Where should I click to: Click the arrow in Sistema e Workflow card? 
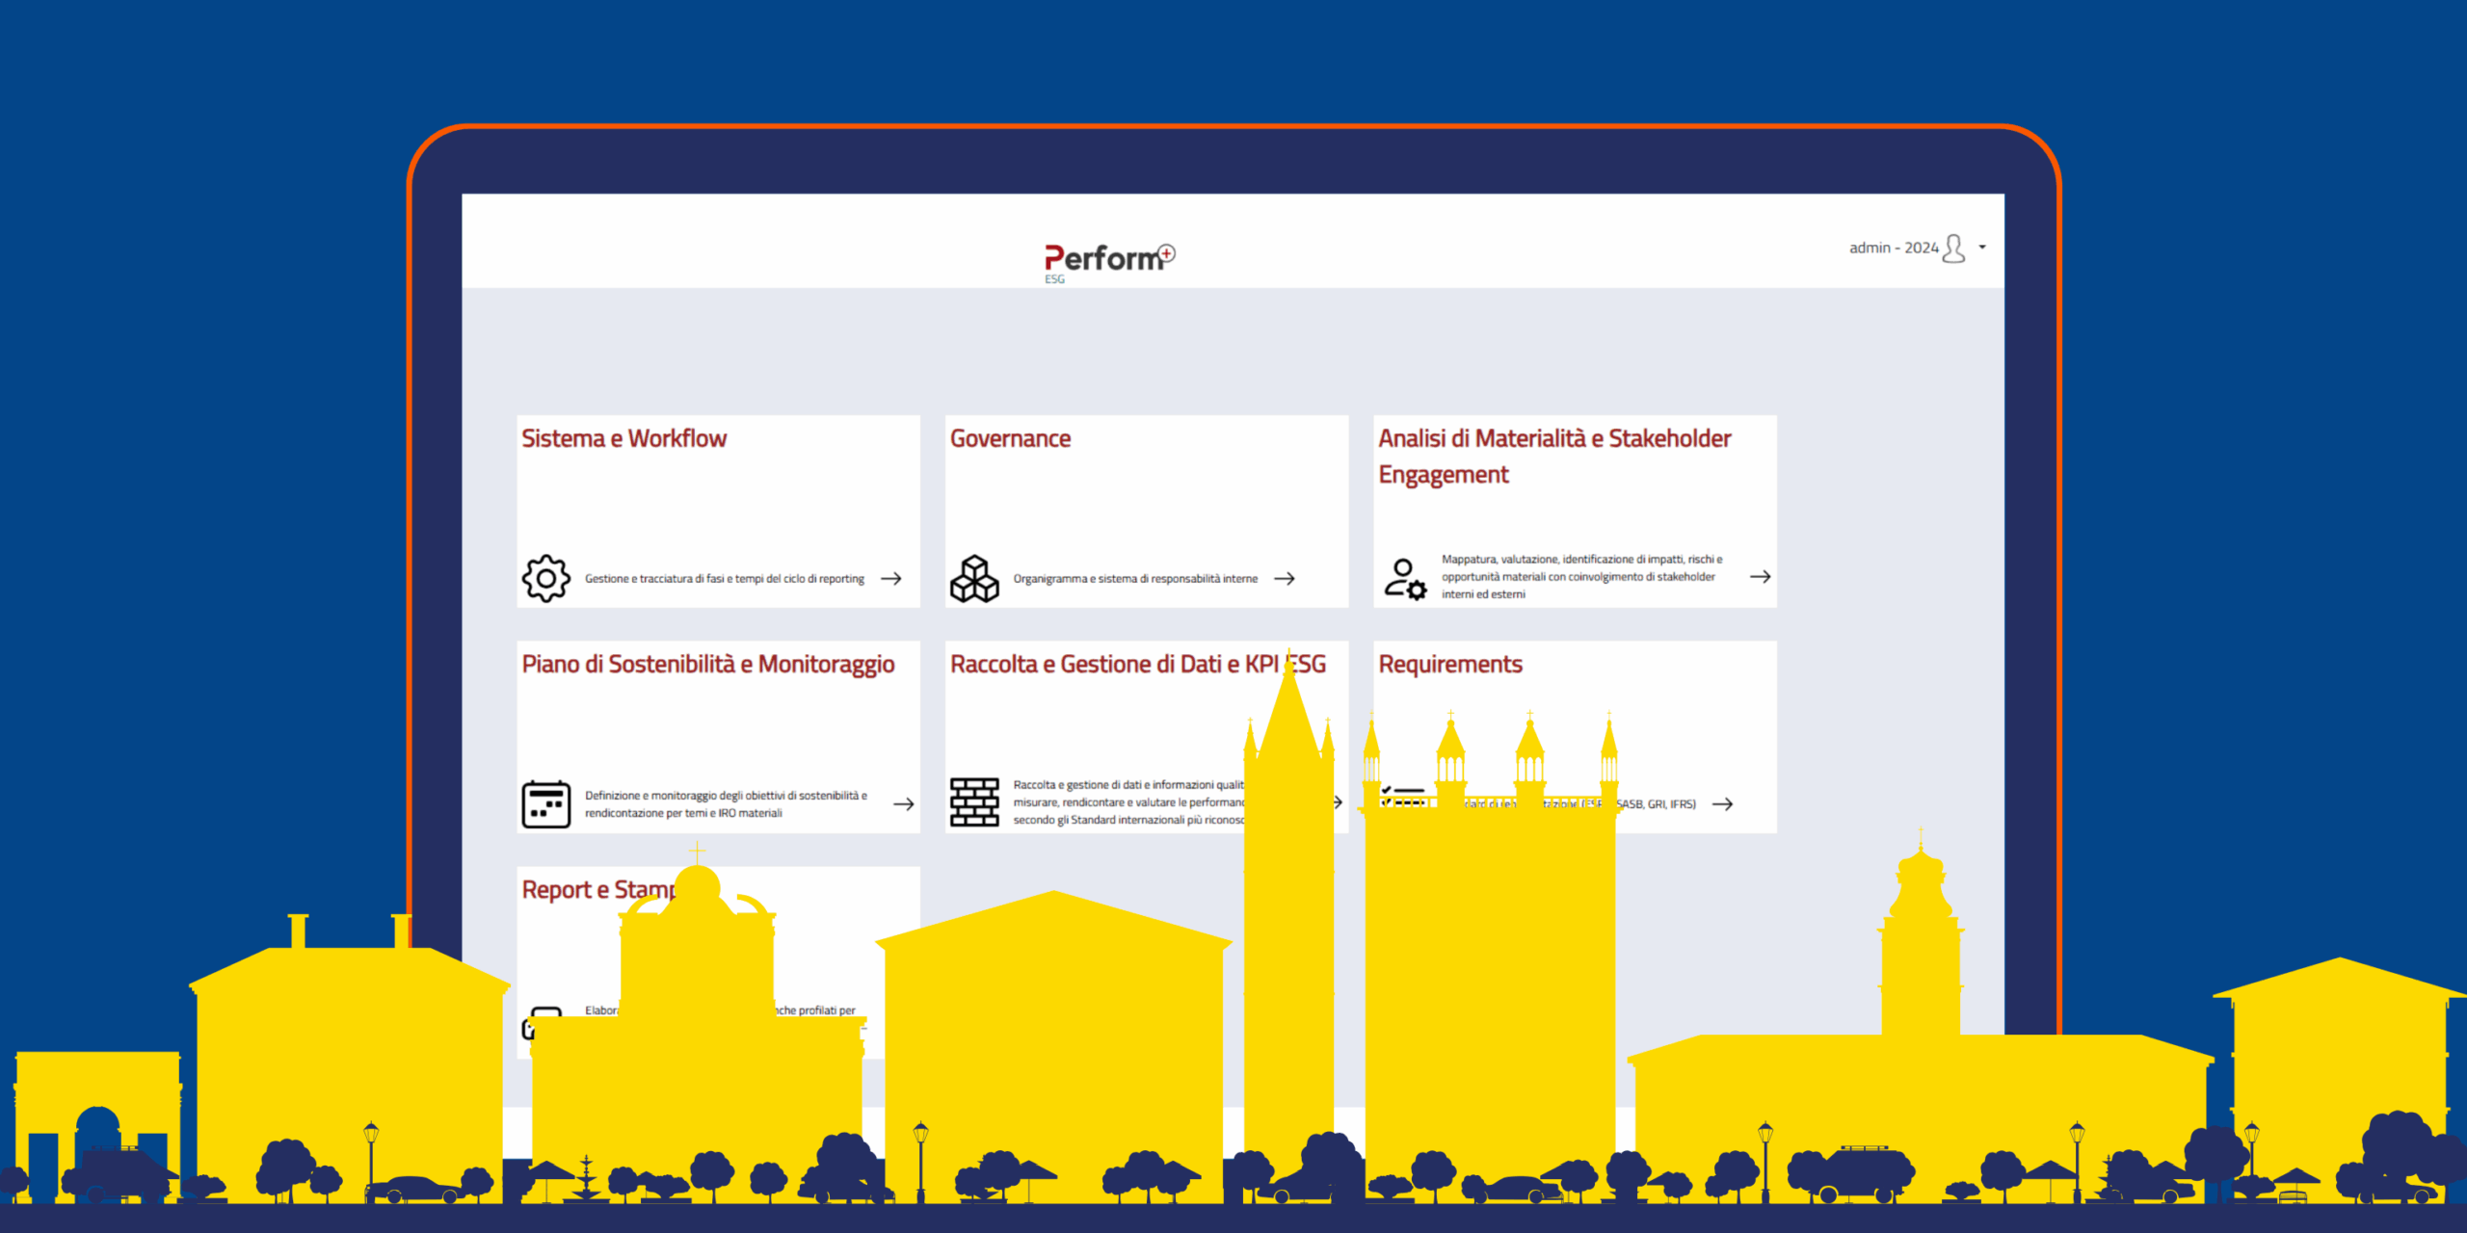point(891,578)
